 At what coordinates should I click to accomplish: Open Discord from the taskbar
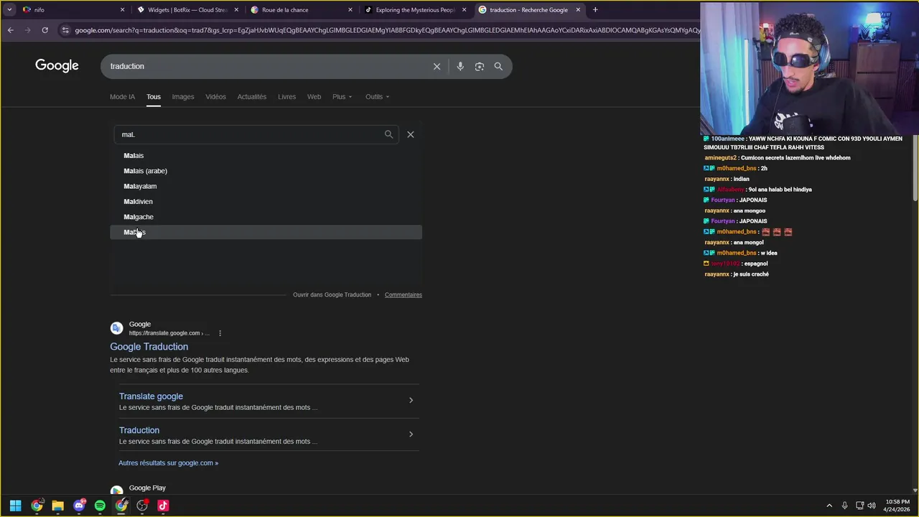(x=79, y=506)
